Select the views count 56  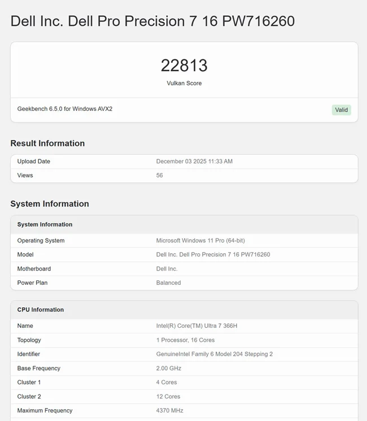159,175
